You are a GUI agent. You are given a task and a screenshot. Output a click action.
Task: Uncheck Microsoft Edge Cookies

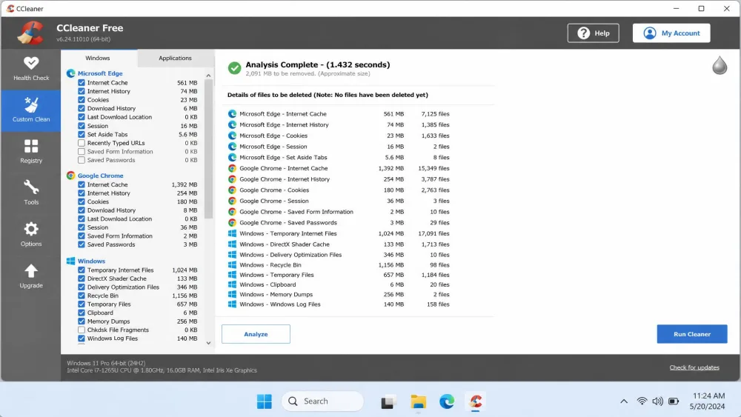pyautogui.click(x=82, y=100)
